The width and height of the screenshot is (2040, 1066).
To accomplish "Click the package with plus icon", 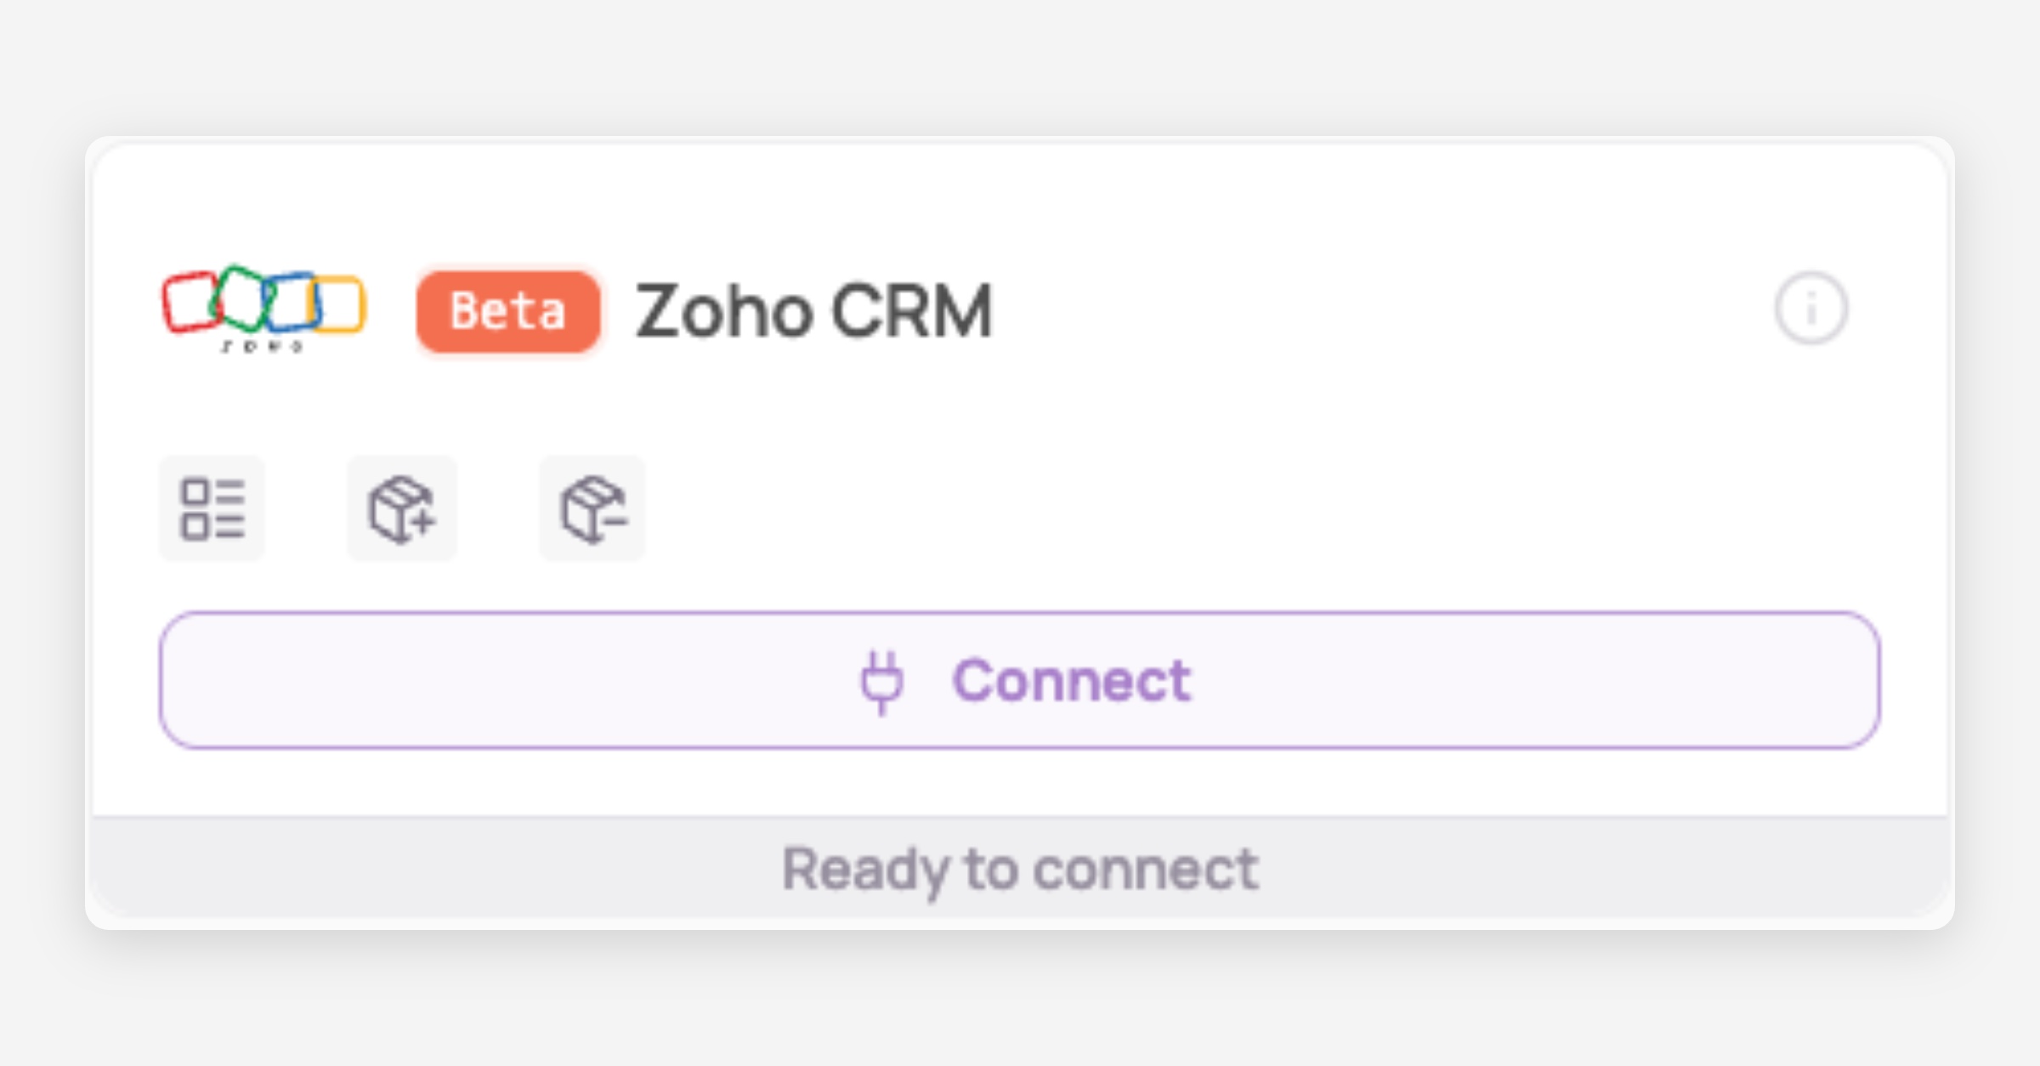I will (x=402, y=508).
